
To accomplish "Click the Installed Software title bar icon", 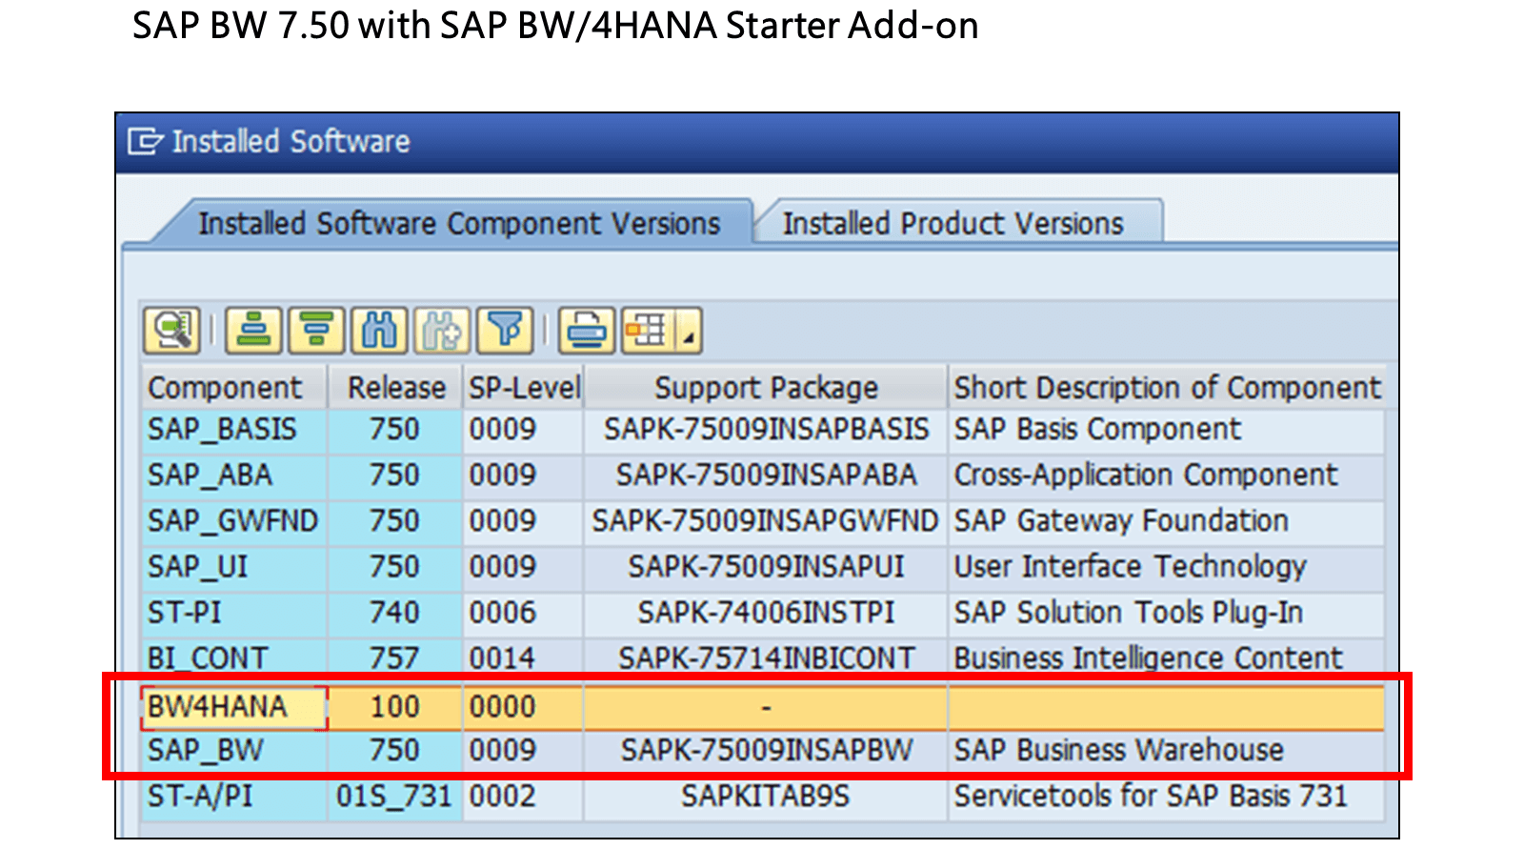I will pos(145,141).
